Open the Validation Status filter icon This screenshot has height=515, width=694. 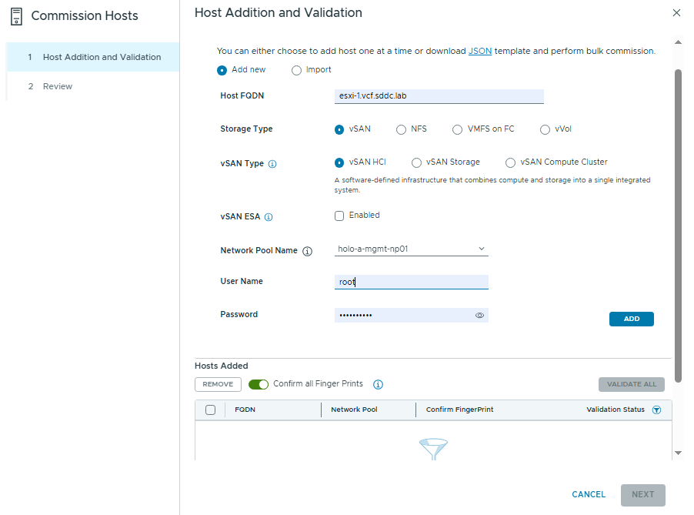click(x=656, y=410)
